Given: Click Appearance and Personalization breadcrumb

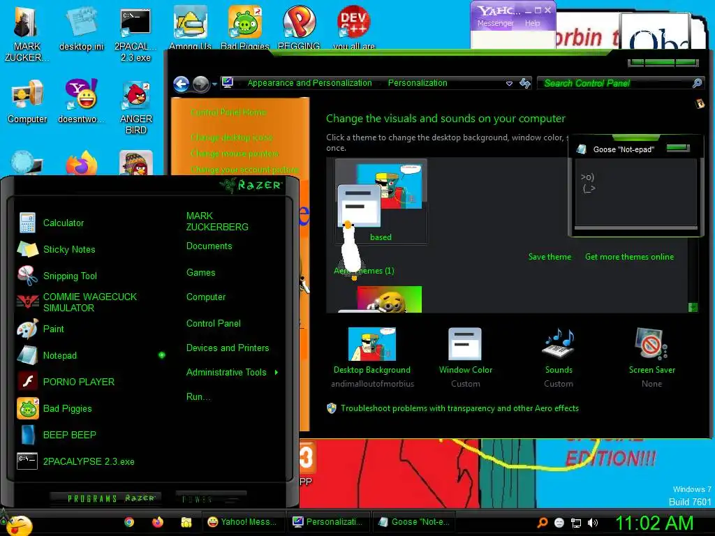Looking at the screenshot, I should pos(309,83).
